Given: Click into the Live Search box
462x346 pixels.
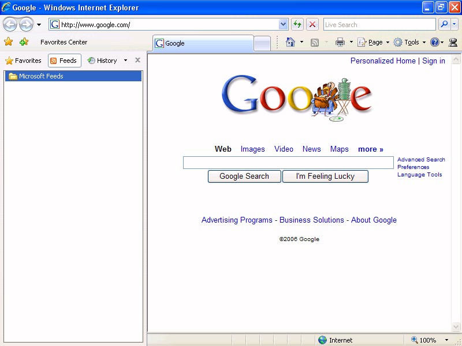Looking at the screenshot, I should [379, 25].
